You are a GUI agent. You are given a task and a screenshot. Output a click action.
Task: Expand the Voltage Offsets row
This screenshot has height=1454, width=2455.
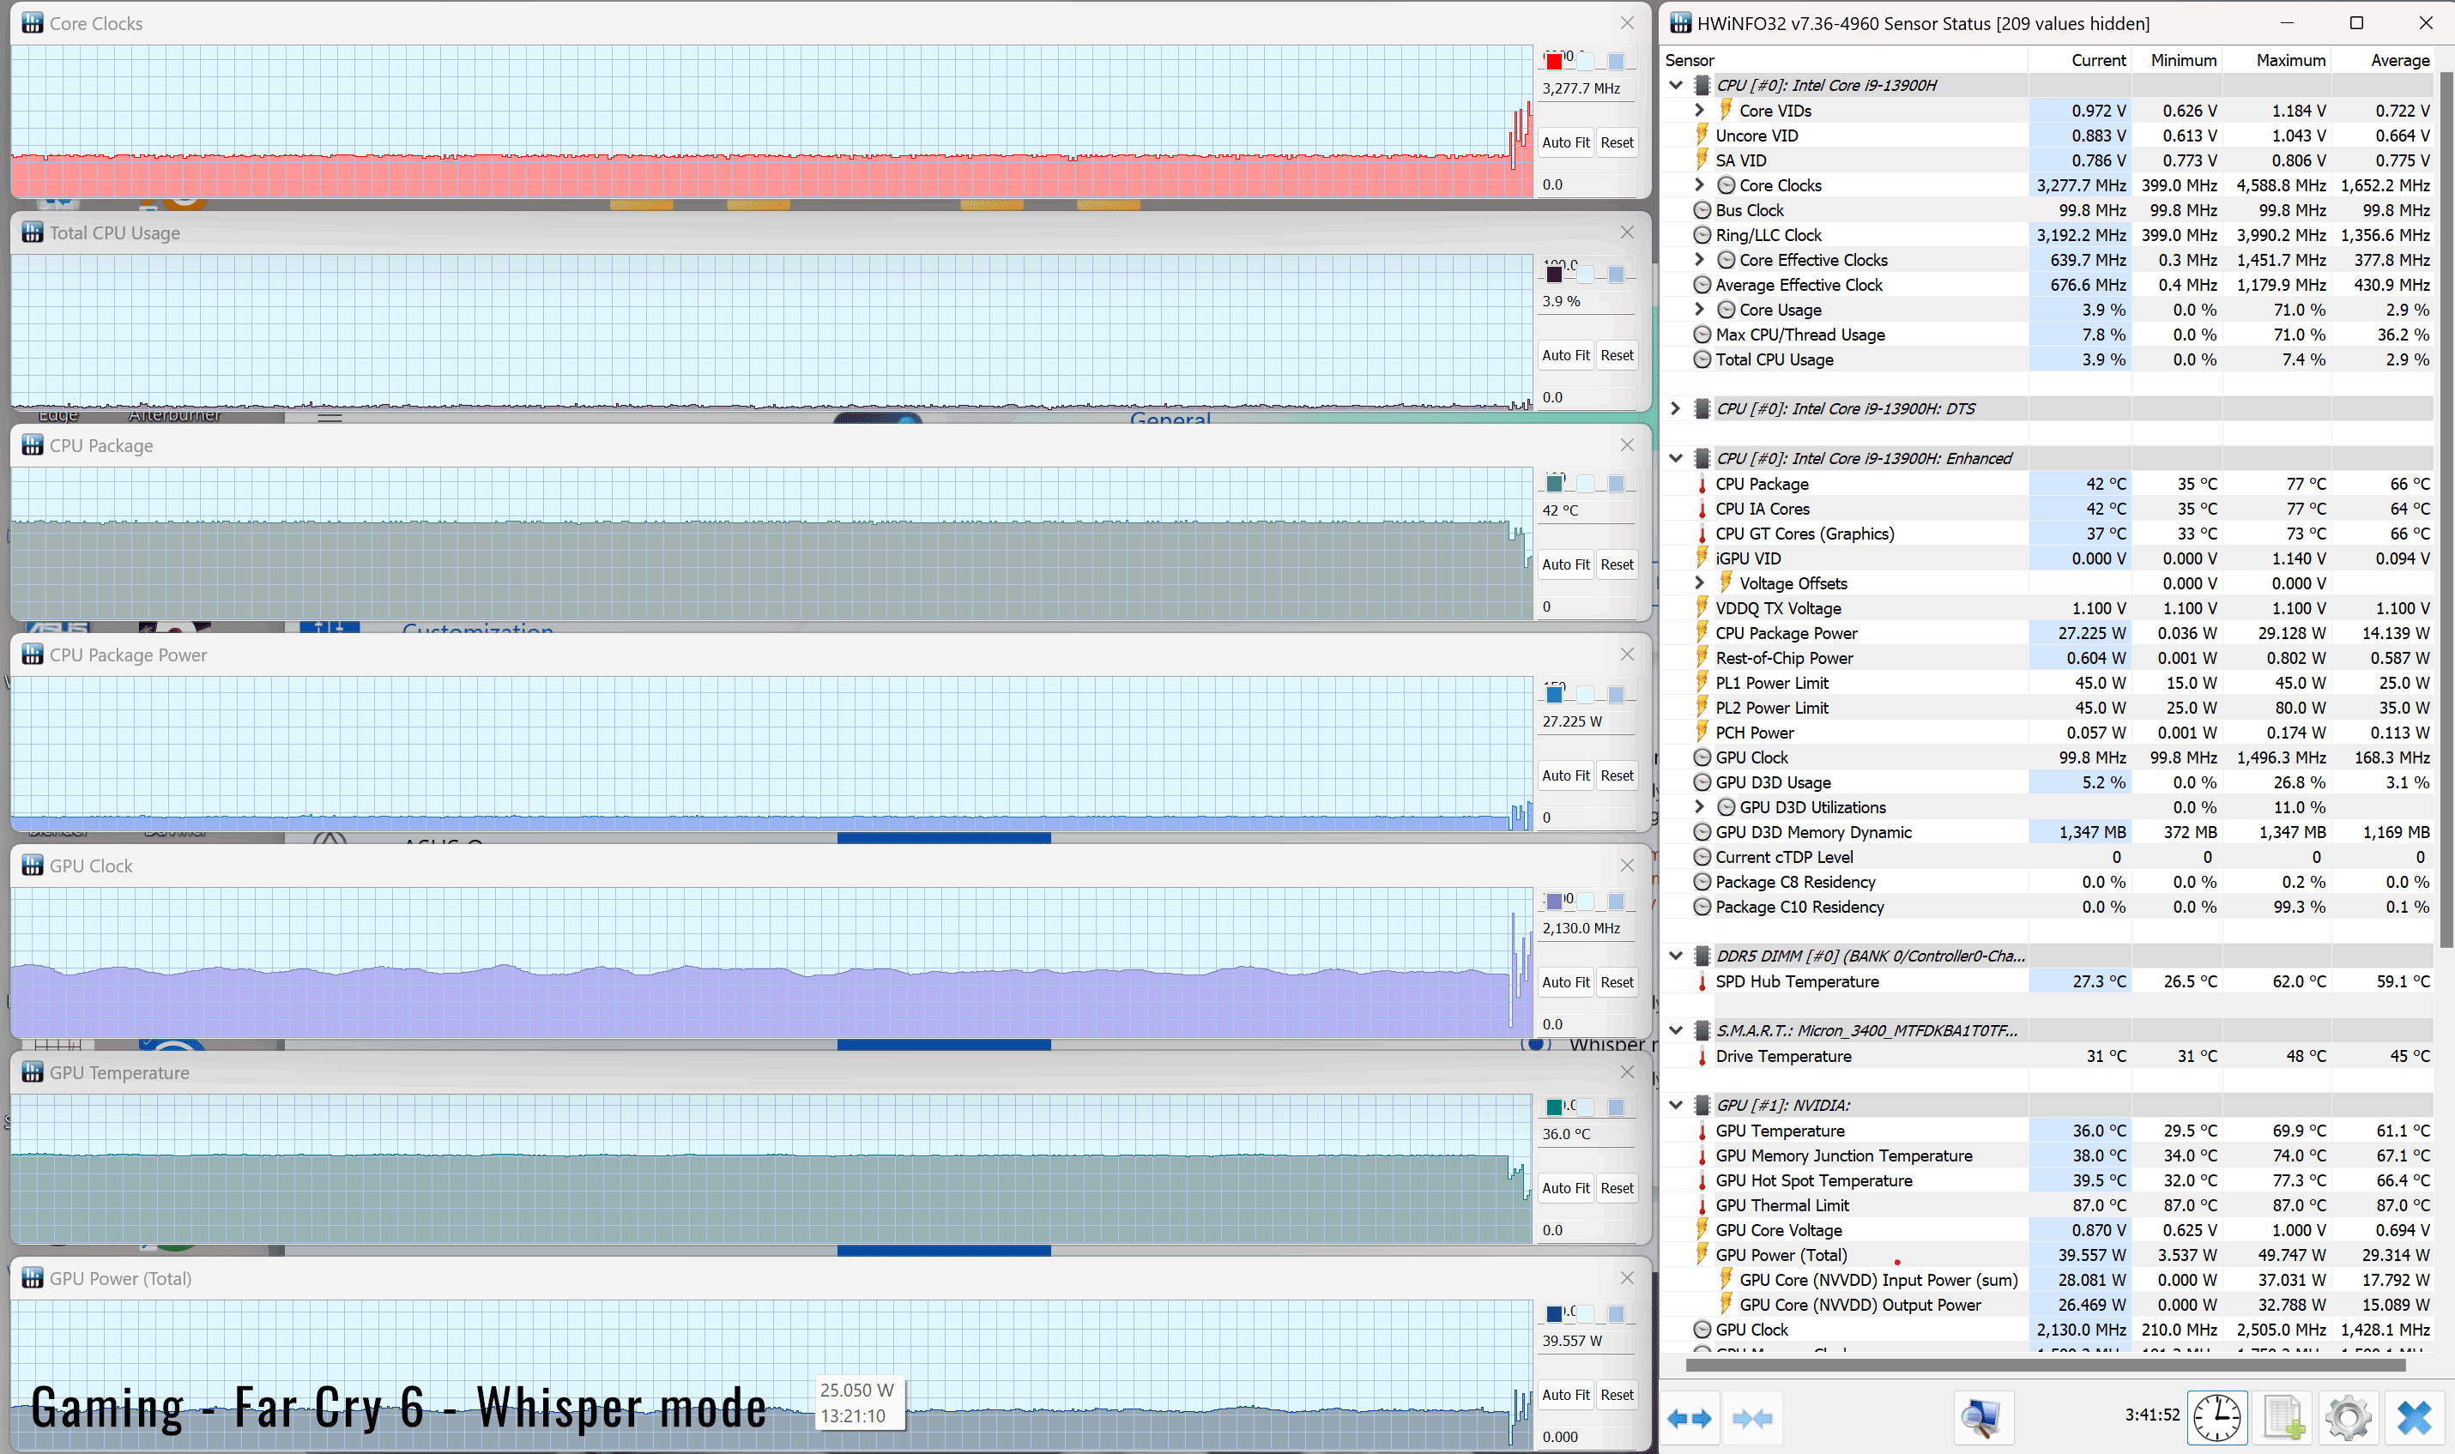[1699, 583]
